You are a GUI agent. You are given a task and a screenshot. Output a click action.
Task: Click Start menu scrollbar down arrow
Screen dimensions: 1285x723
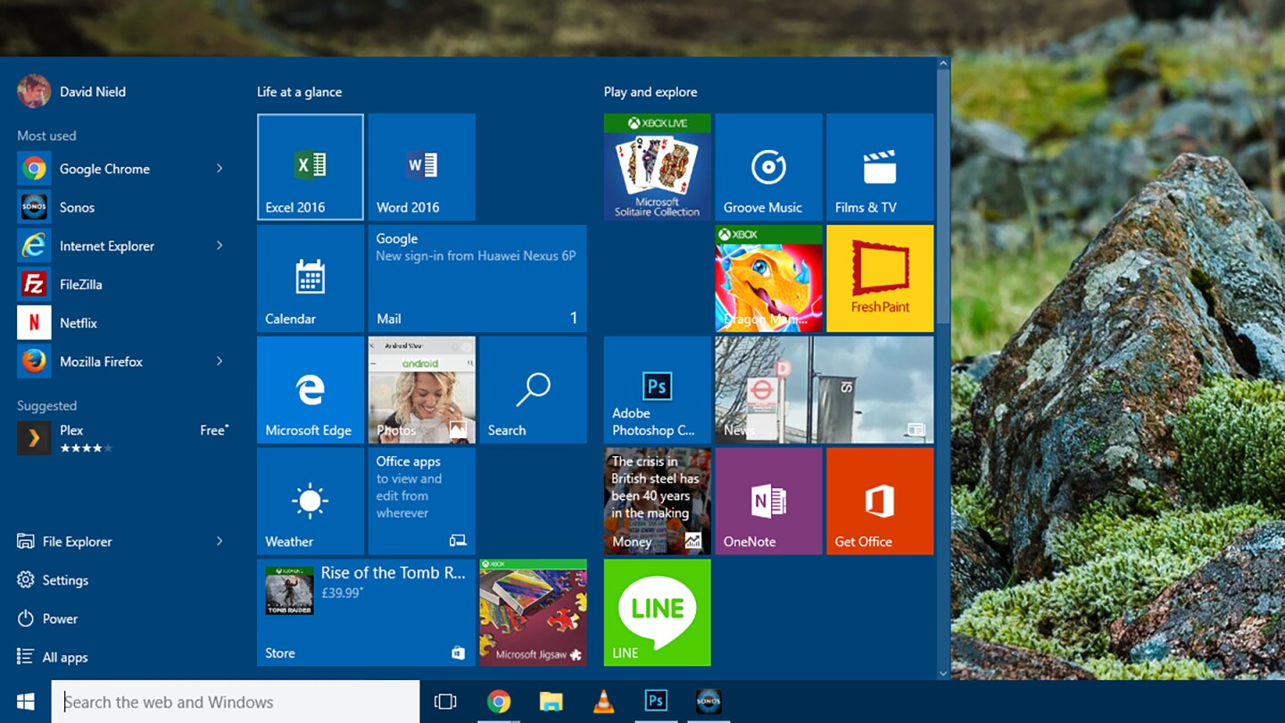pyautogui.click(x=943, y=673)
